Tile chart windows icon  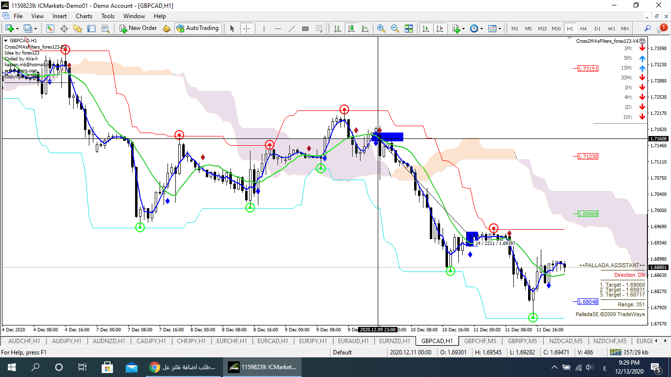[409, 28]
